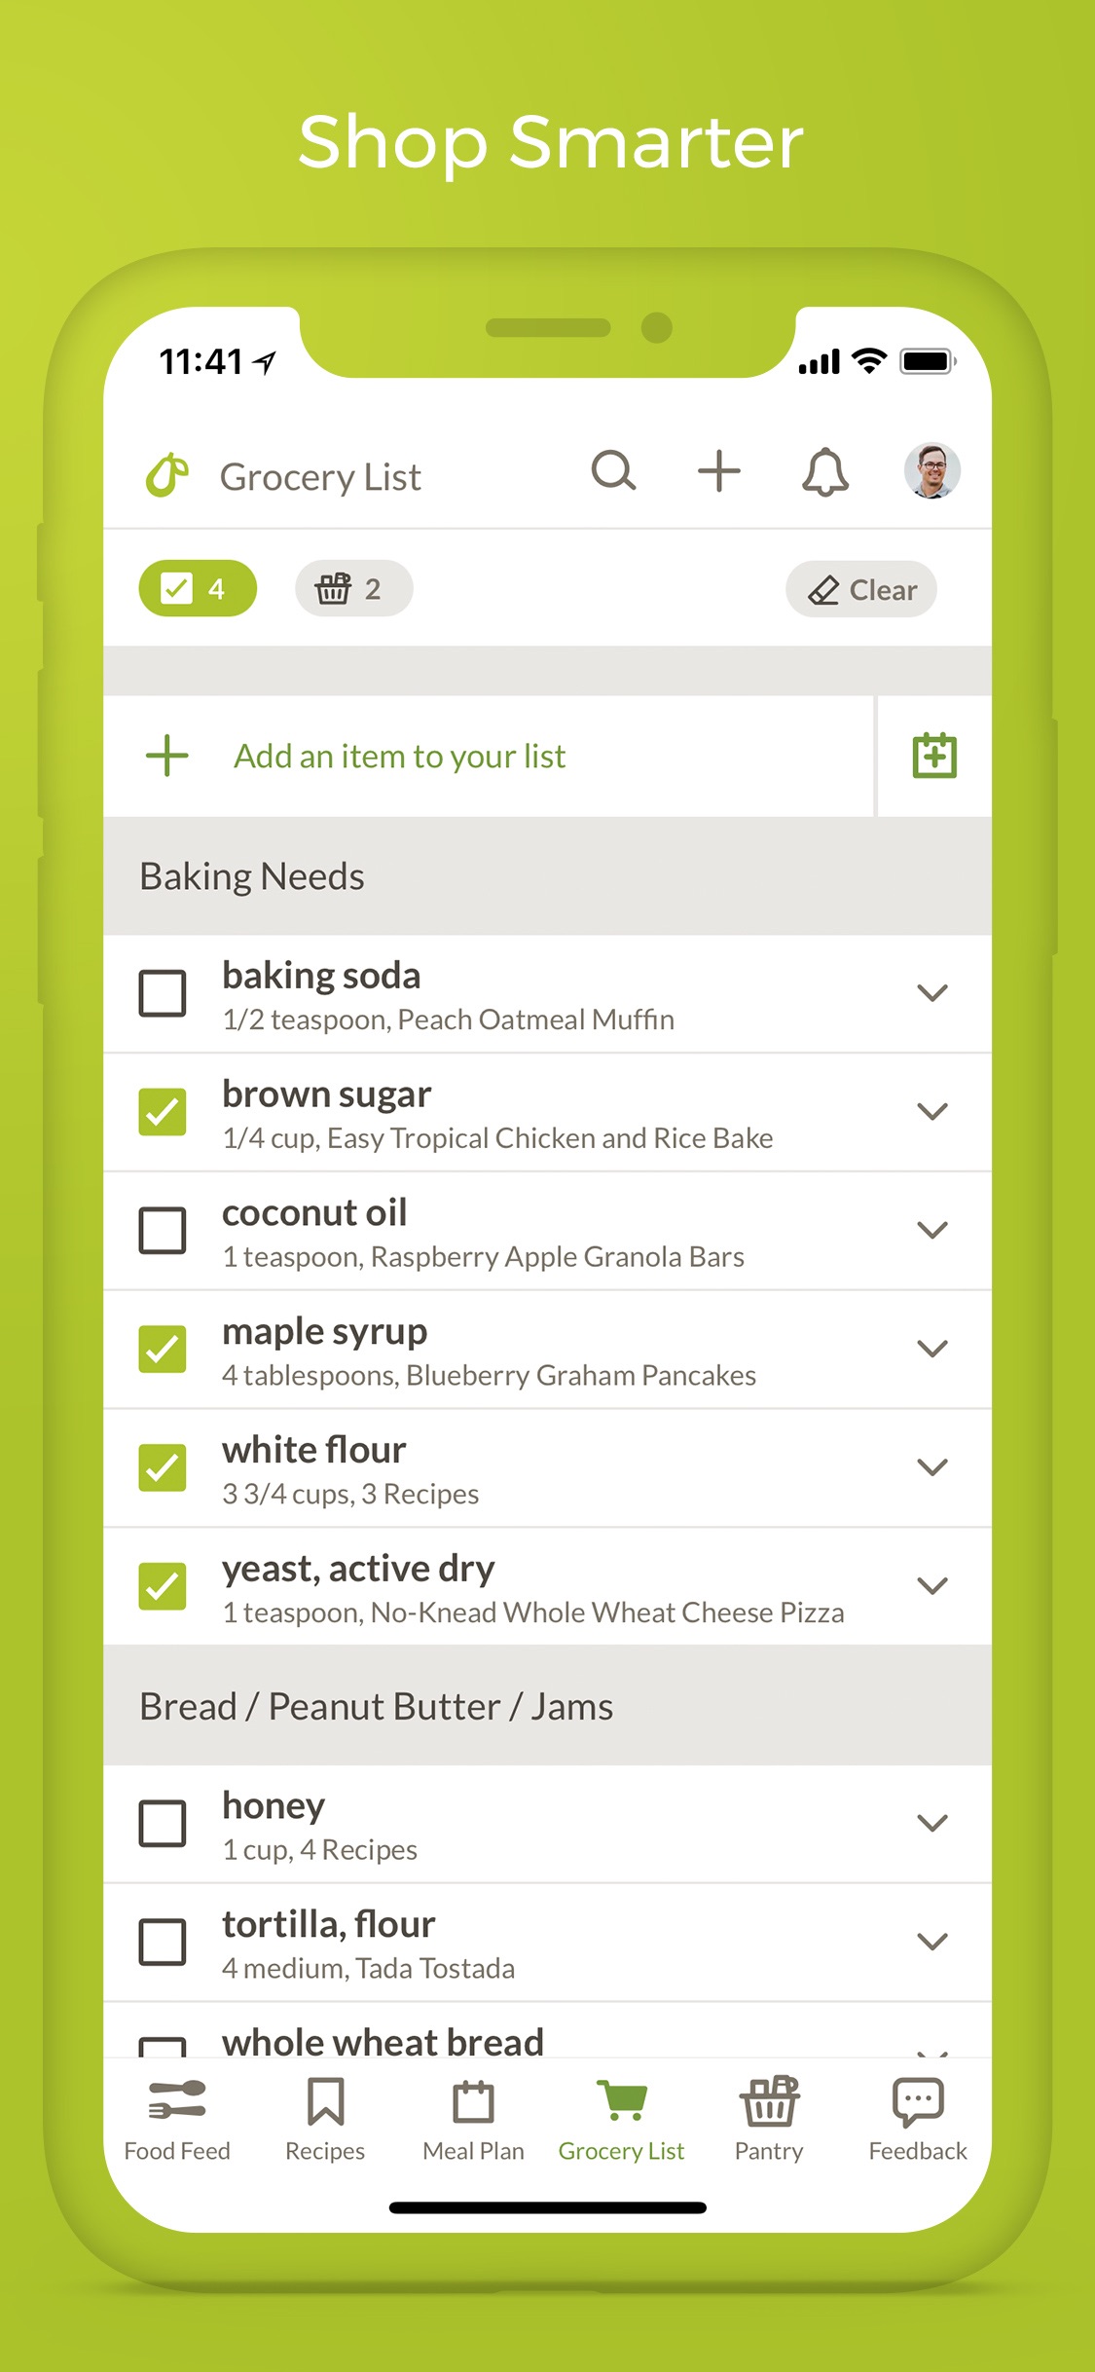The height and width of the screenshot is (2372, 1095).
Task: Open the Pantry basket tab
Action: 769,2120
